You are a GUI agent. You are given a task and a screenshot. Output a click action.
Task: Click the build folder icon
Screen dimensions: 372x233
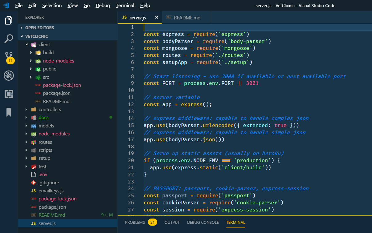[38, 53]
